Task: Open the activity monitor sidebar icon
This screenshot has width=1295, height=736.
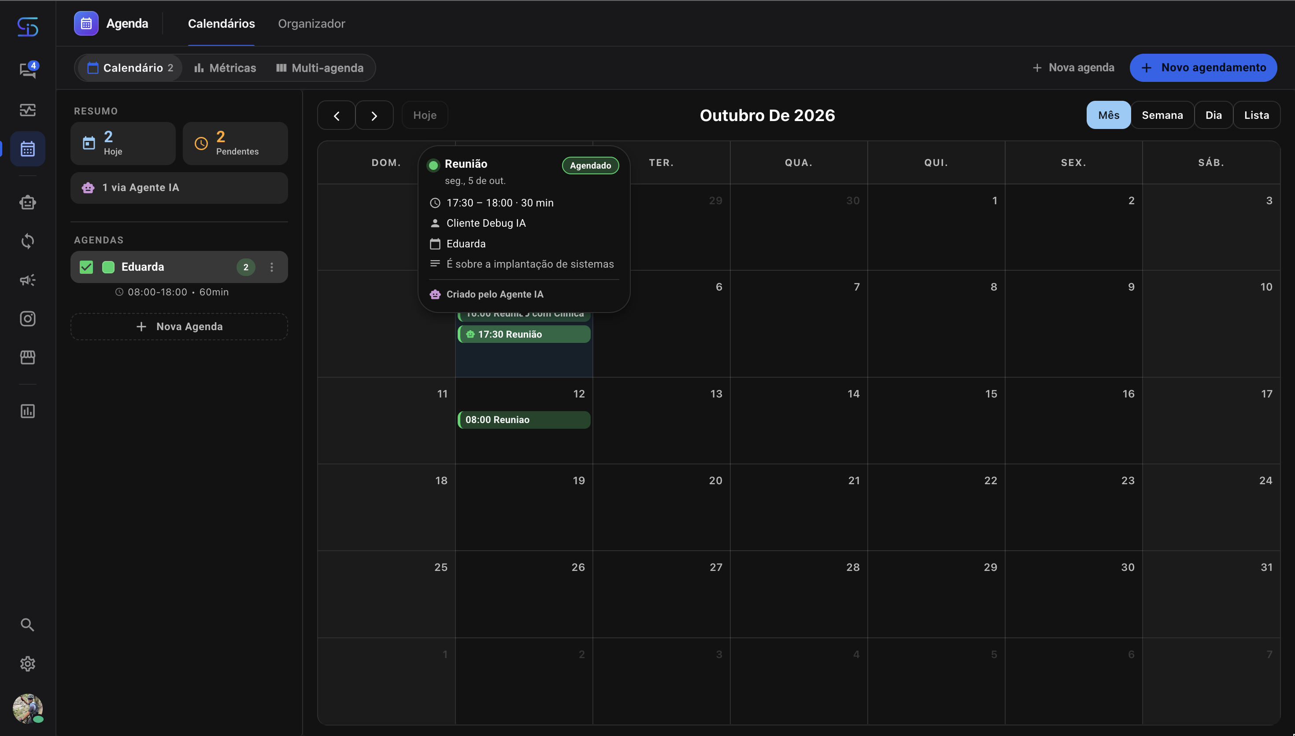Action: 28,110
